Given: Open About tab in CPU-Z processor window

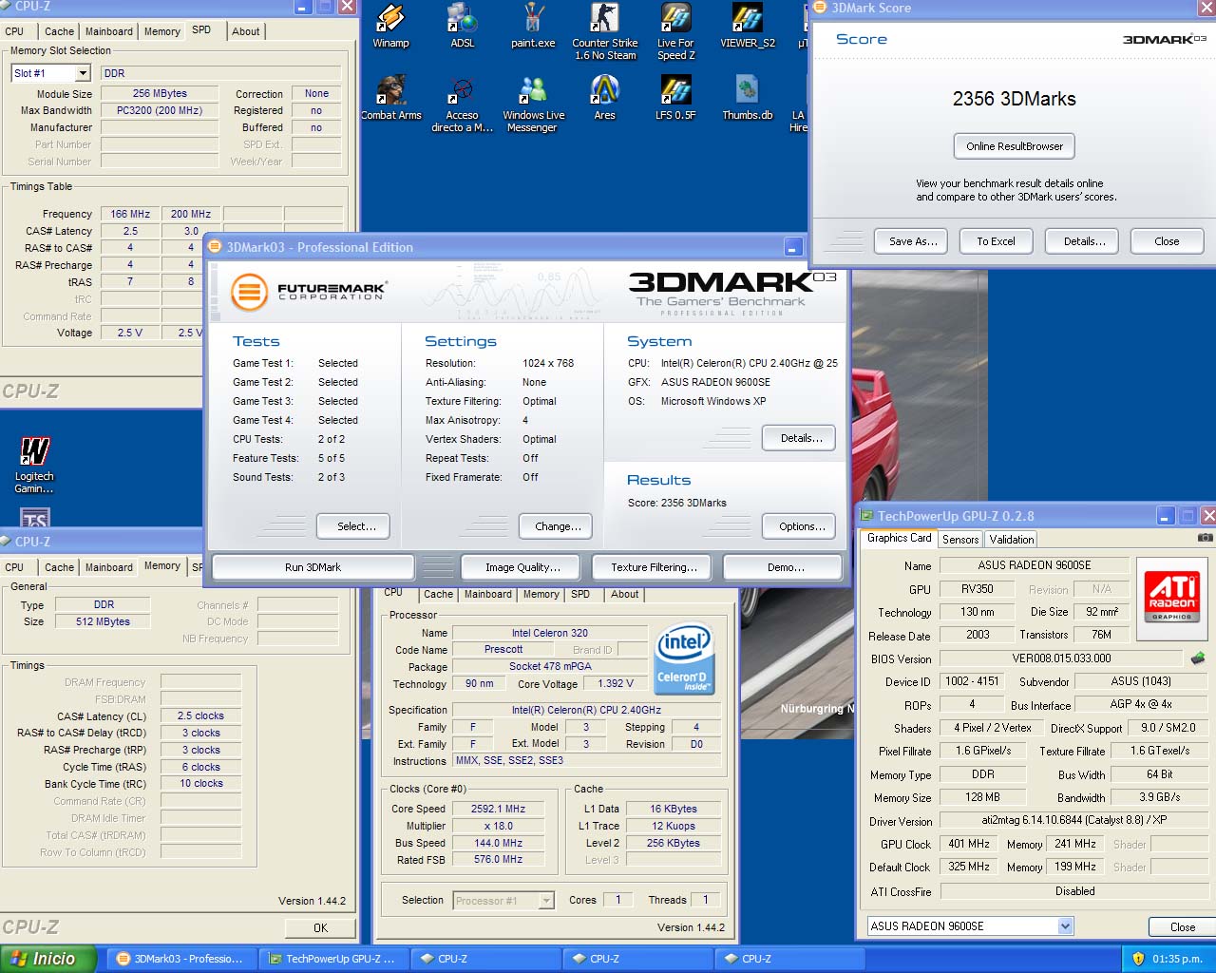Looking at the screenshot, I should 625,595.
